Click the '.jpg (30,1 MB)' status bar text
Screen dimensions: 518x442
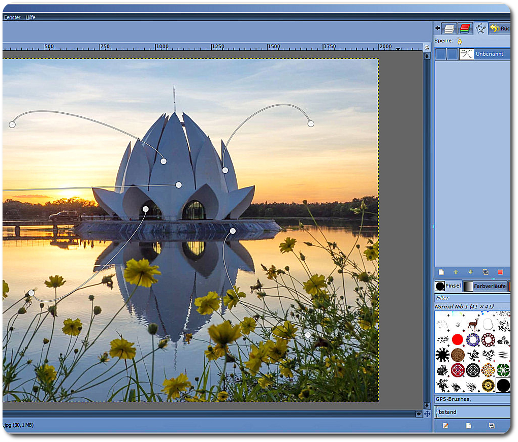[18, 425]
